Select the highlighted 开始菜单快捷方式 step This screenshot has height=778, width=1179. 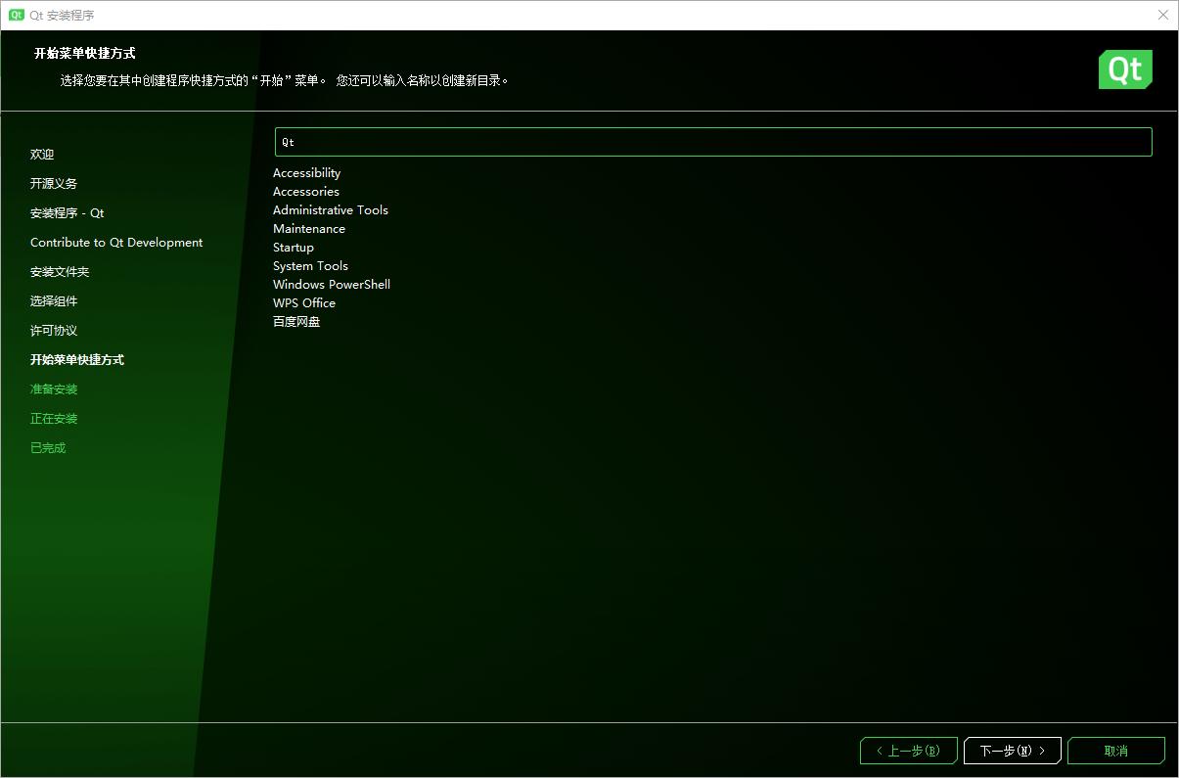click(77, 359)
